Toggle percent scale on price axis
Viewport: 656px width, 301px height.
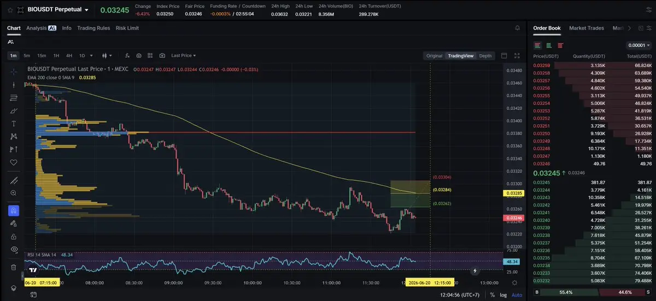493,295
